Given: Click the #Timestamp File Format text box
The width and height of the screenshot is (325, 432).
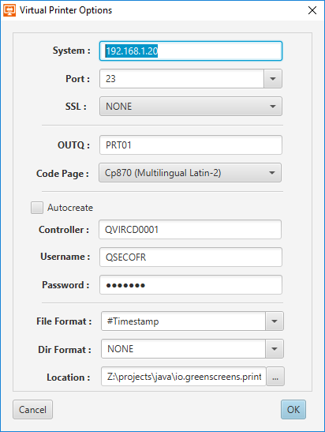Looking at the screenshot, I should point(183,321).
